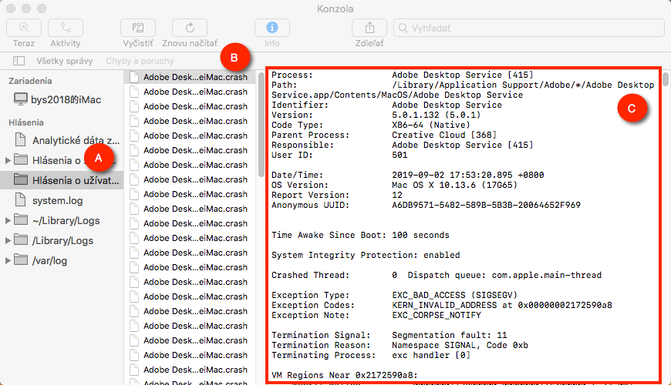
Task: Click the Crashed Thread line
Action: coord(437,275)
